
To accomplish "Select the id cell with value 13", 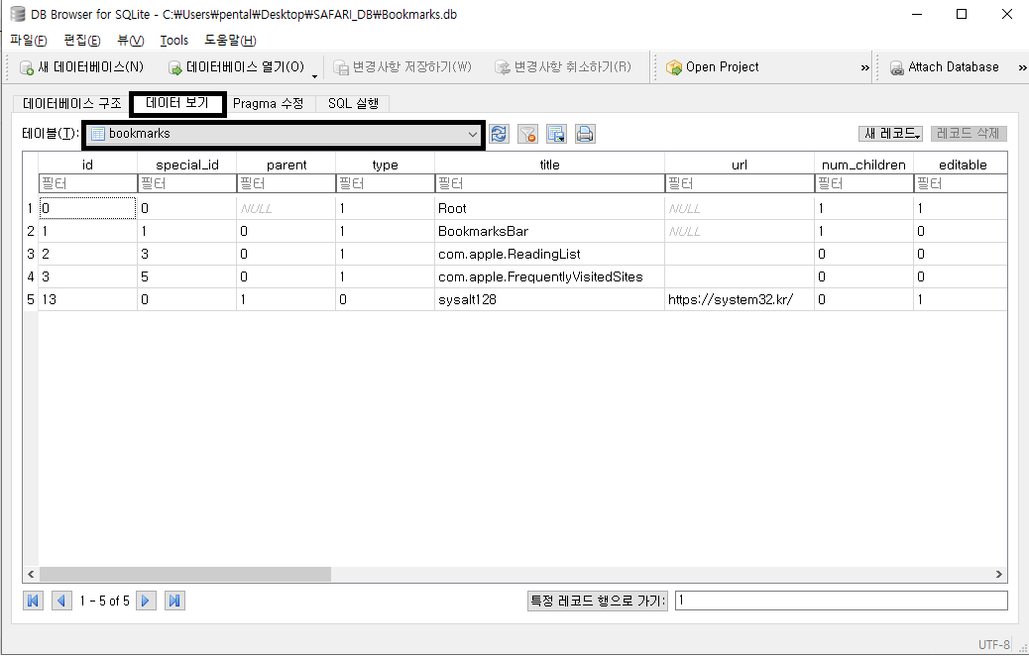I will [x=88, y=299].
